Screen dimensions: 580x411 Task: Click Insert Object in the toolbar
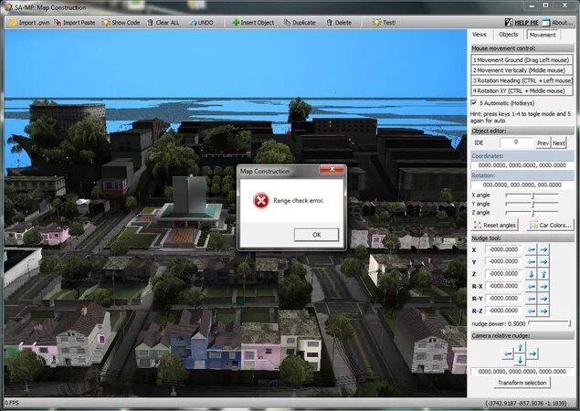tap(253, 23)
